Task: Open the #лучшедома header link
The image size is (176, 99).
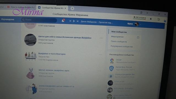Action: click(x=8, y=19)
